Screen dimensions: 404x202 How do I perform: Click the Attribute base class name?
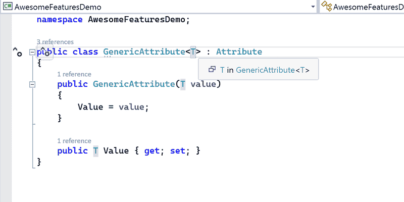[239, 52]
